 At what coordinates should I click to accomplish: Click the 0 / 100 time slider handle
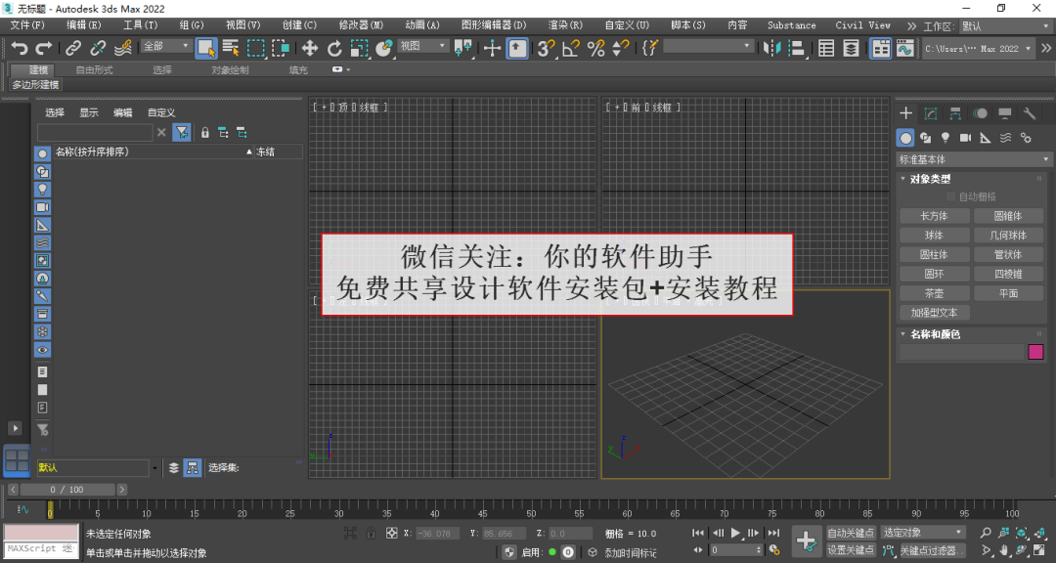tap(66, 490)
